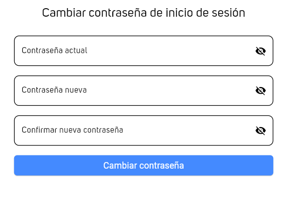This screenshot has height=198, width=301.
Task: Click the crossed-out eye in second field
Action: point(261,91)
